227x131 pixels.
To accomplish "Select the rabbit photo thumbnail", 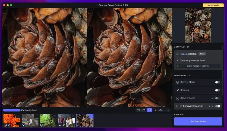I will 30,120.
